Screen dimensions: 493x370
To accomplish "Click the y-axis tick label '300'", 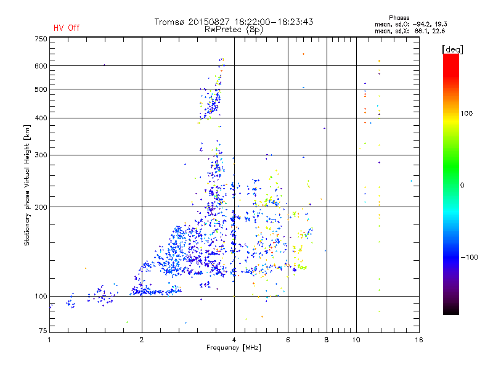I will [41, 155].
